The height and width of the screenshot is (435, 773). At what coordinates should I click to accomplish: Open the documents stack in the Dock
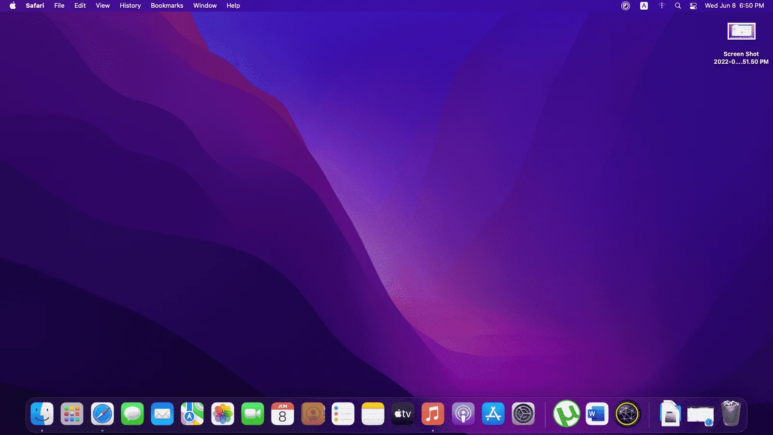tap(670, 414)
